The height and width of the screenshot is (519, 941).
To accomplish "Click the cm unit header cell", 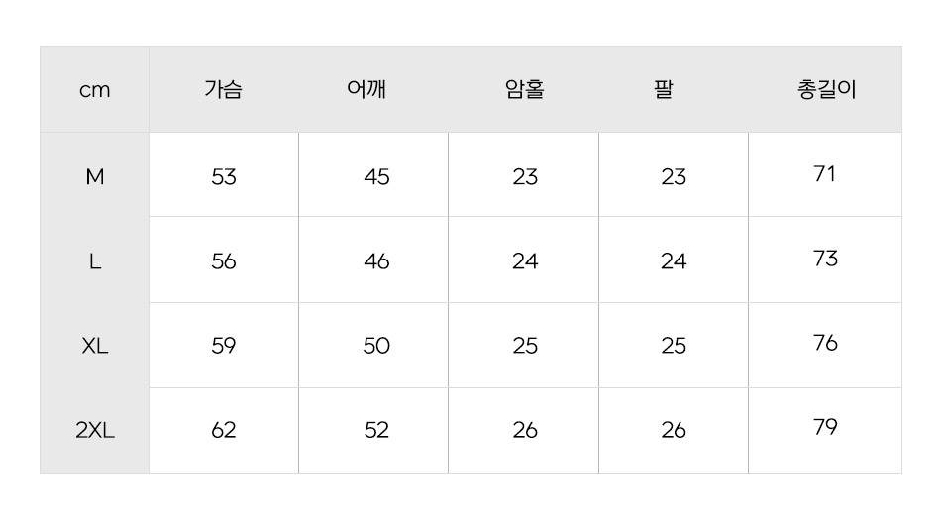I will 95,90.
